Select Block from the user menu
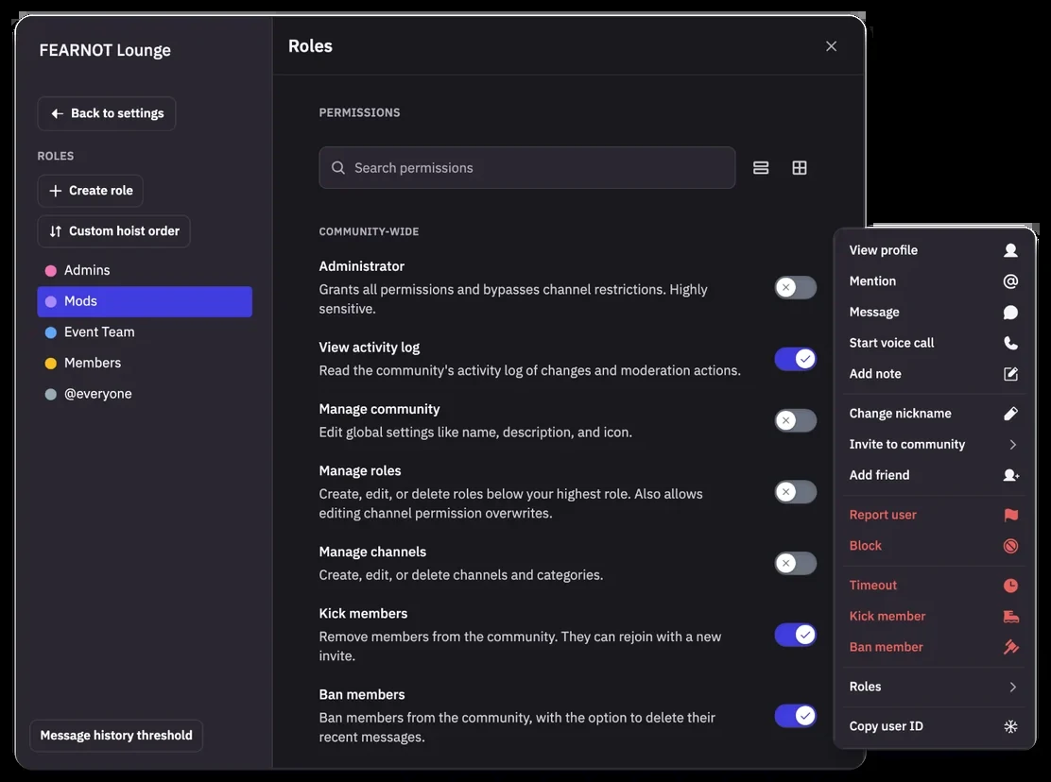The image size is (1051, 782). 935,546
